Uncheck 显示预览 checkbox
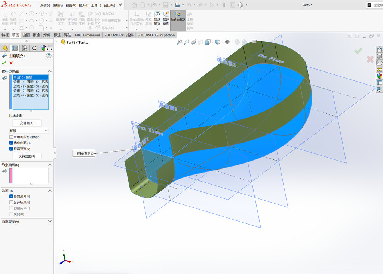This screenshot has width=383, height=274. pyautogui.click(x=11, y=149)
